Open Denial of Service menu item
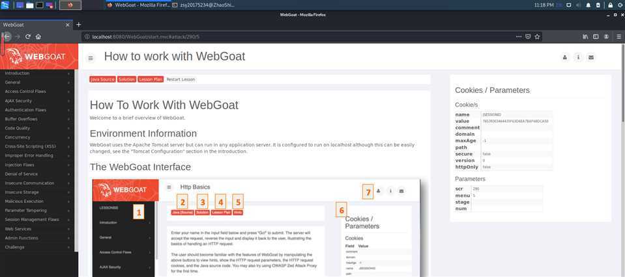Viewport: 625px width, 277px height. pos(37,174)
